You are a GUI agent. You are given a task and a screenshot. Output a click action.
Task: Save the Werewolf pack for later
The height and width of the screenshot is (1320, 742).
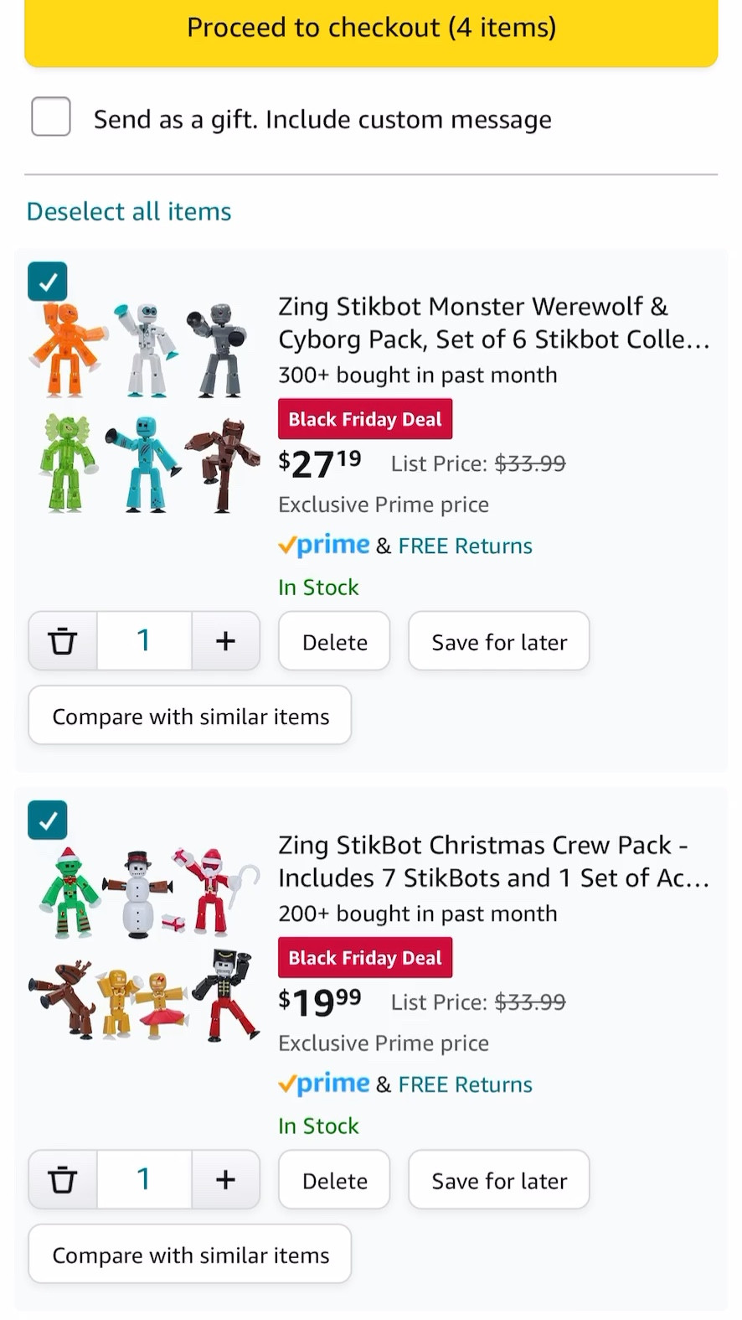pyautogui.click(x=498, y=641)
